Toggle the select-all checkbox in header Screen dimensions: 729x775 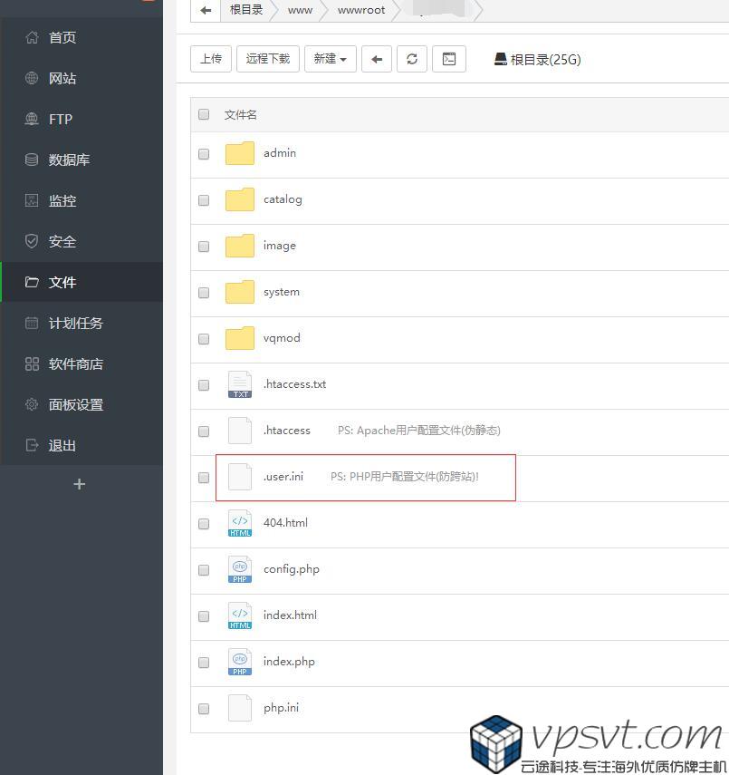[x=204, y=114]
